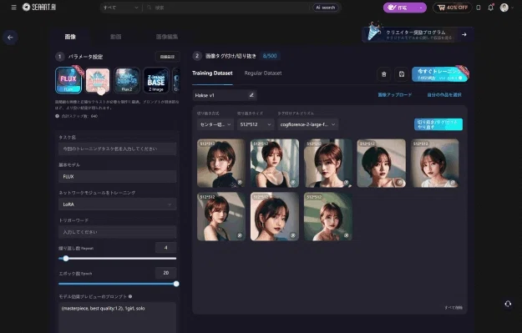This screenshot has height=333, width=522.
Task: Click the SeaArt.AI logo
Action: (x=39, y=7)
